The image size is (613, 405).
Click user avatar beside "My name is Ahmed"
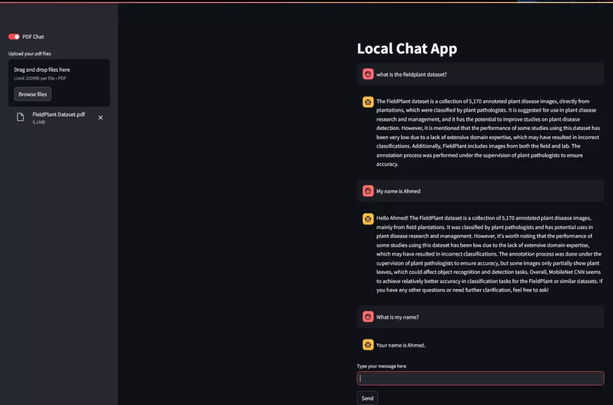tap(368, 191)
